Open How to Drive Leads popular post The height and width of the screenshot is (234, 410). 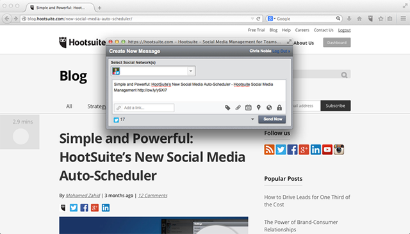[x=307, y=201]
